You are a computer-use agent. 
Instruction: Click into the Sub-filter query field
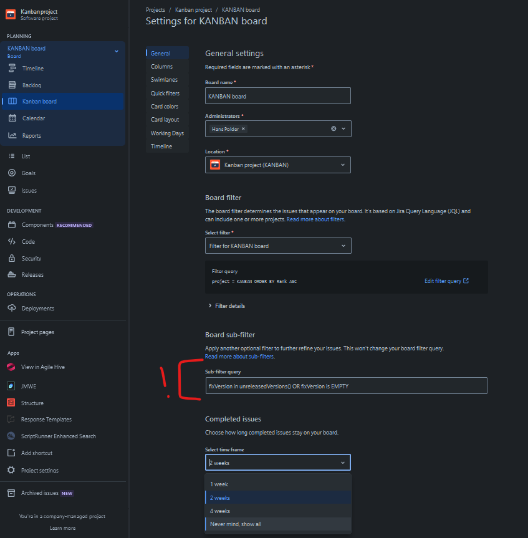pos(346,386)
